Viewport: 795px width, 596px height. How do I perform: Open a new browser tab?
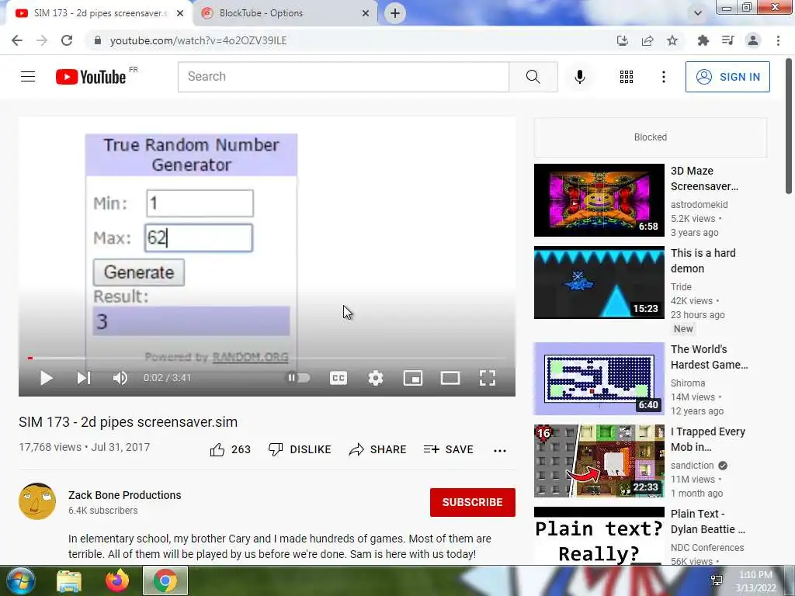point(395,13)
